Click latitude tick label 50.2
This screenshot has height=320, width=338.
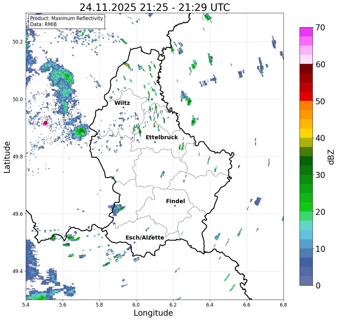pyautogui.click(x=18, y=42)
